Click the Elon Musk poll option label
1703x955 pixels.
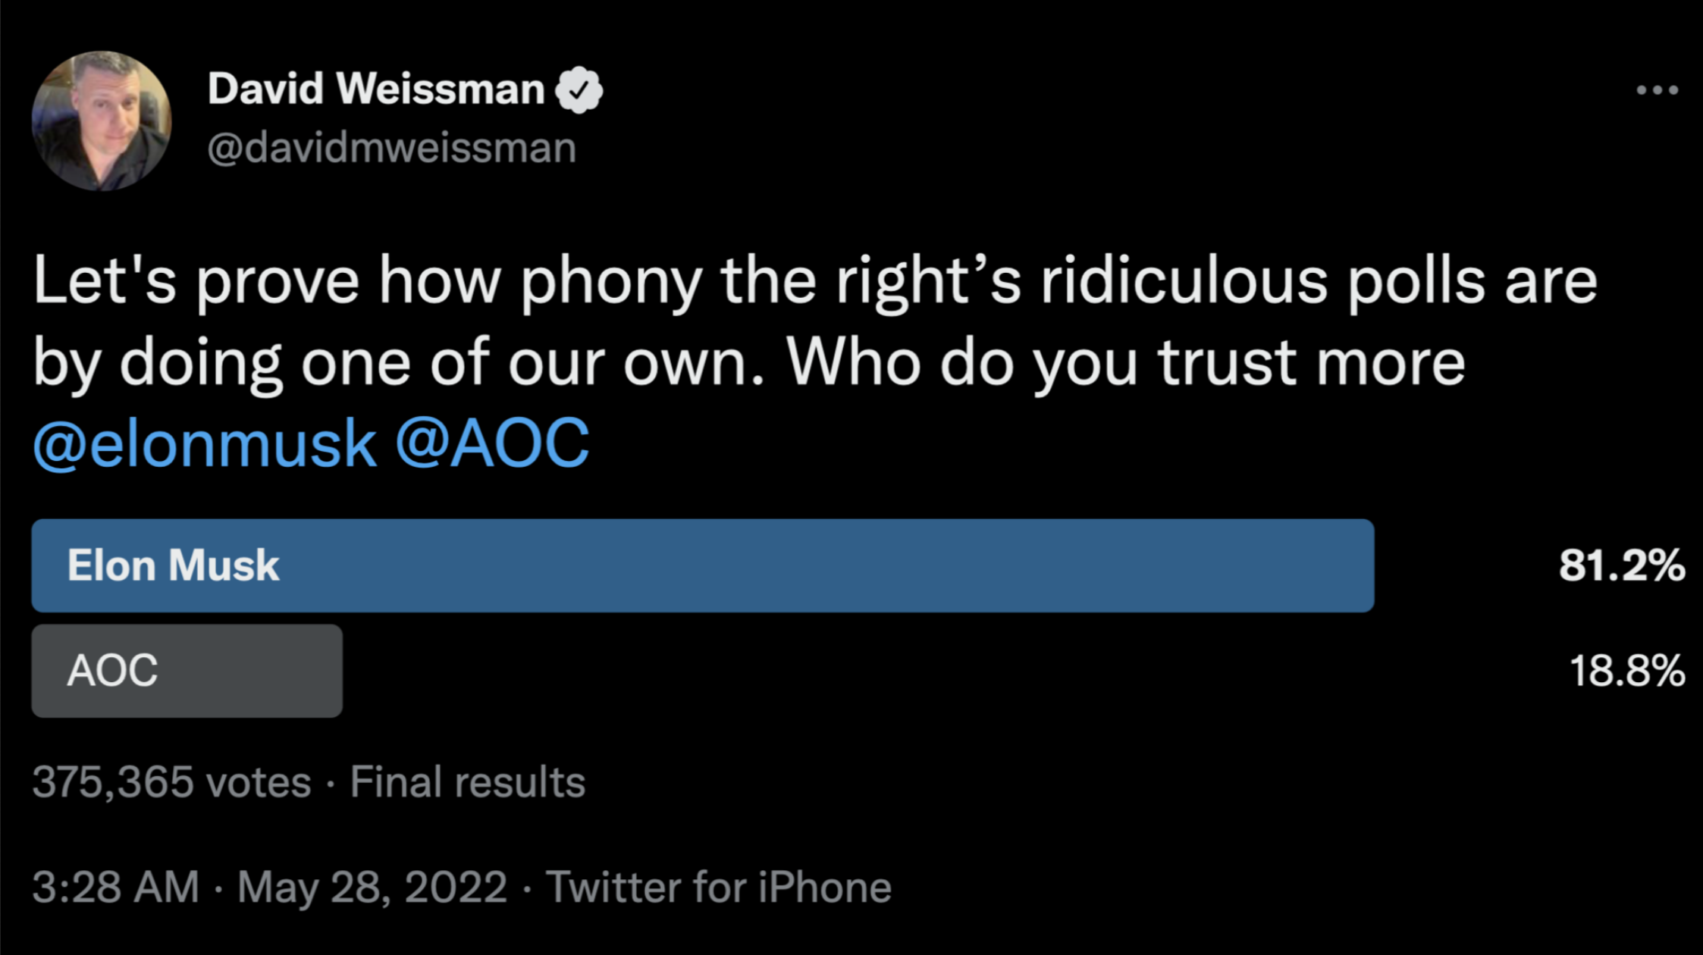[174, 566]
